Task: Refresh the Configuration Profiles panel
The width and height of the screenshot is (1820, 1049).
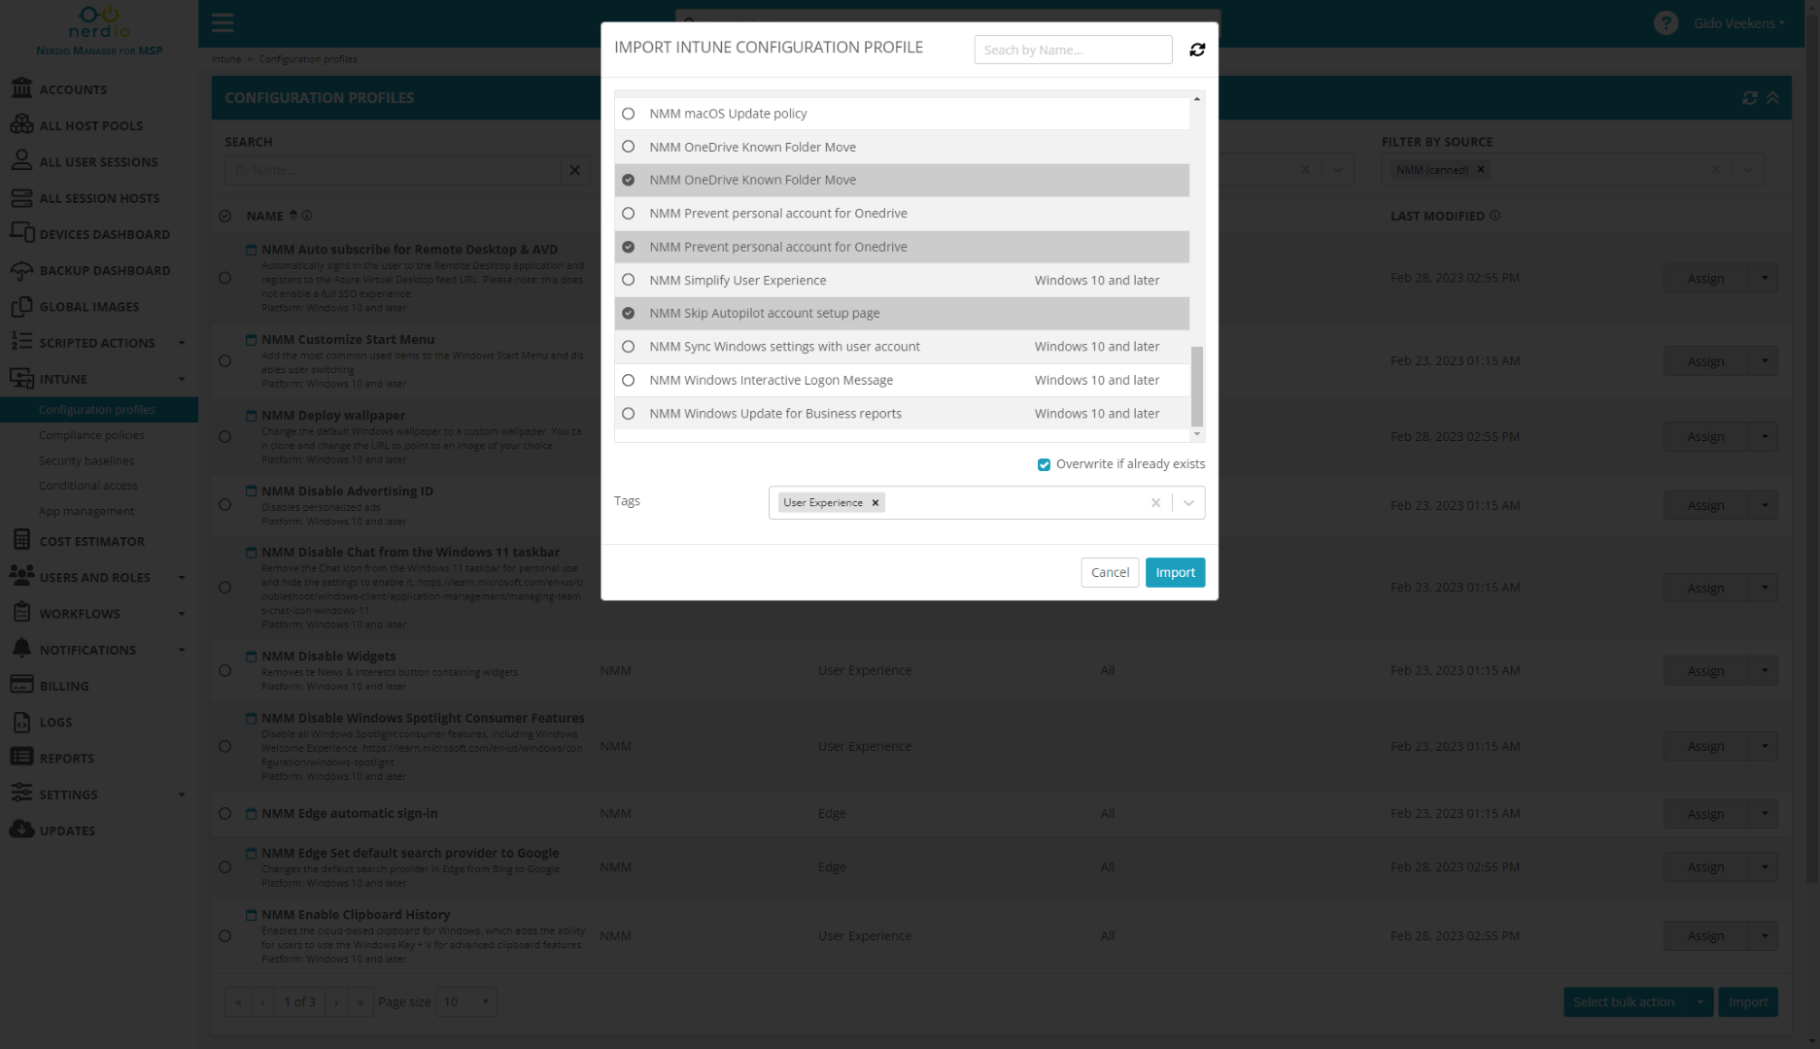Action: point(1749,98)
